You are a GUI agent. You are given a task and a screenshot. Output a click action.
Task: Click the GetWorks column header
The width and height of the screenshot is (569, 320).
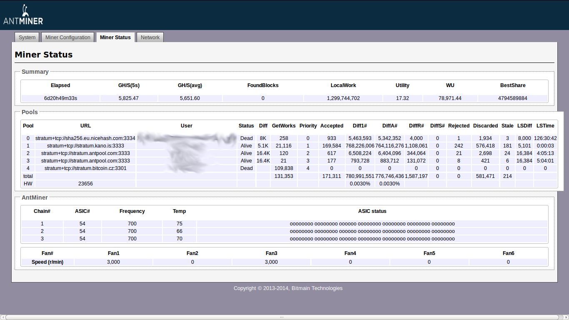(284, 126)
